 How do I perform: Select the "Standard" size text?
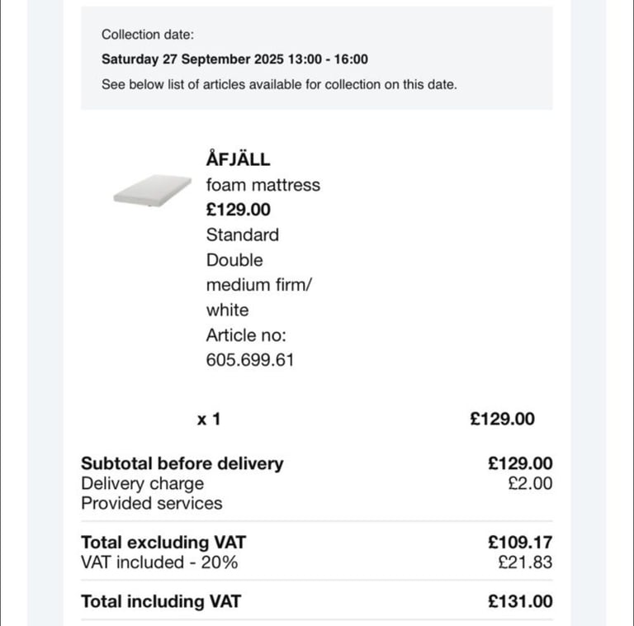click(x=243, y=235)
